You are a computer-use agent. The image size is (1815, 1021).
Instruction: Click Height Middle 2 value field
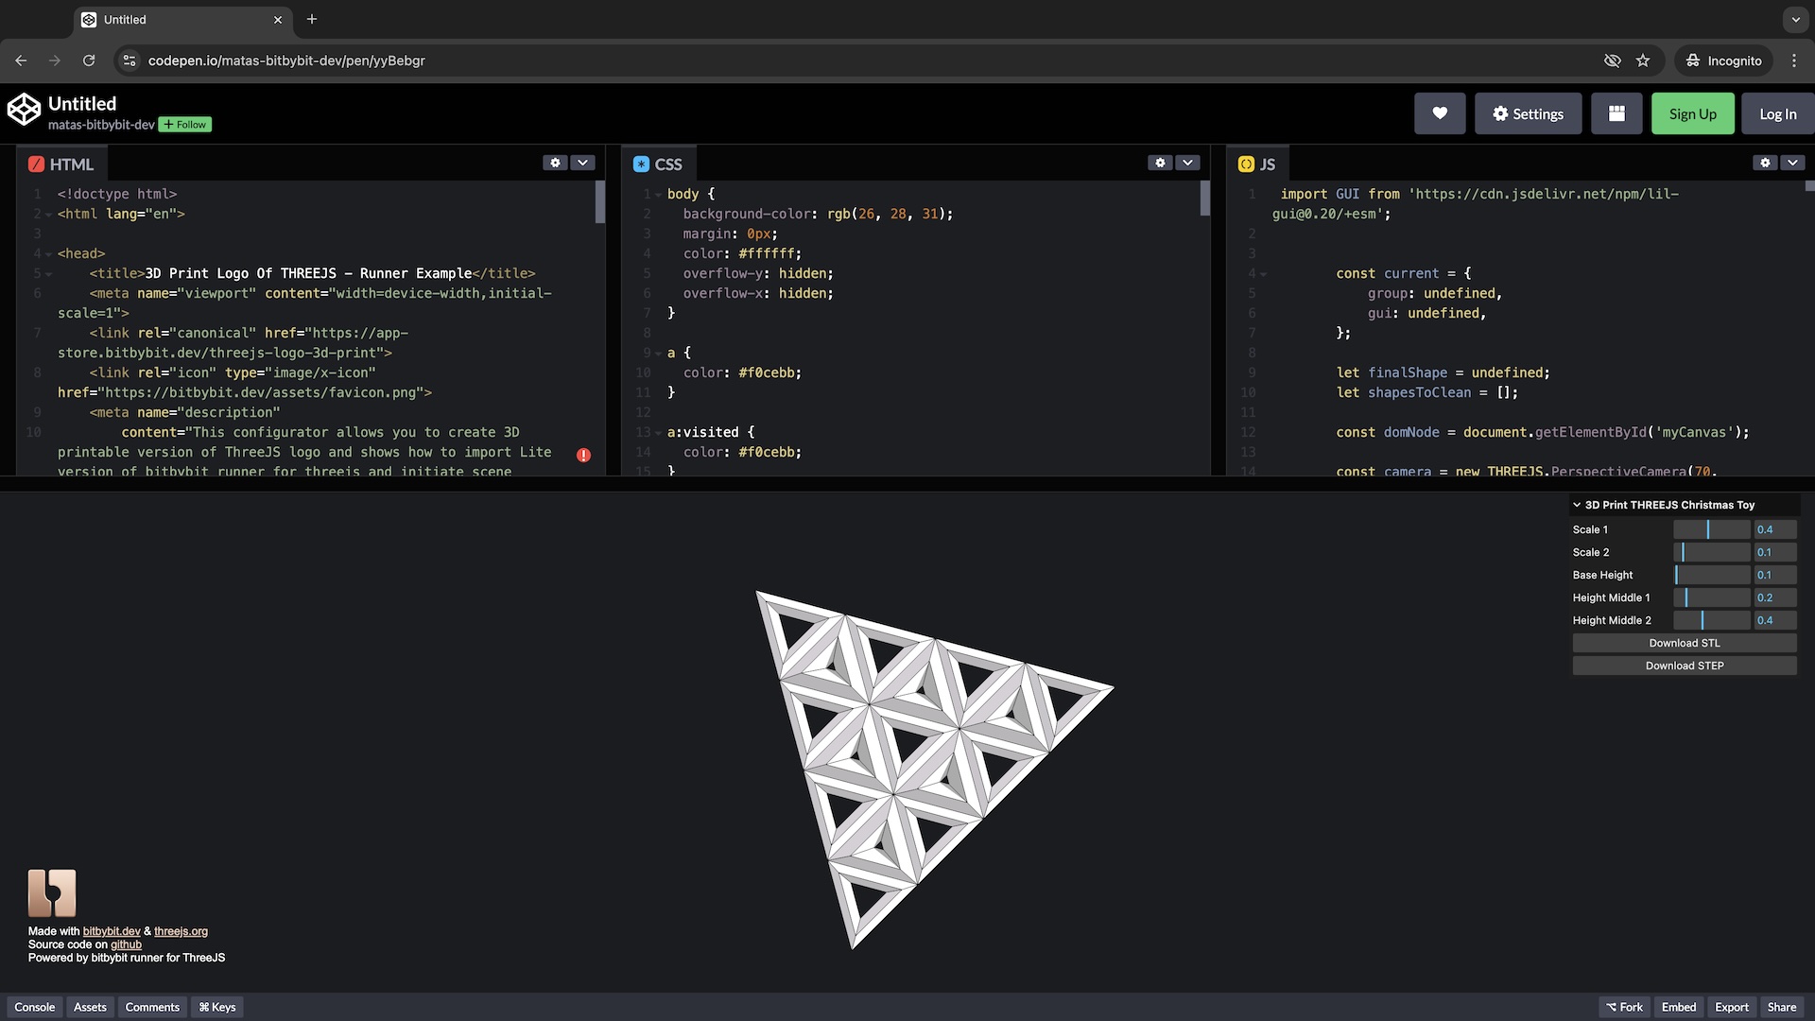tap(1775, 620)
